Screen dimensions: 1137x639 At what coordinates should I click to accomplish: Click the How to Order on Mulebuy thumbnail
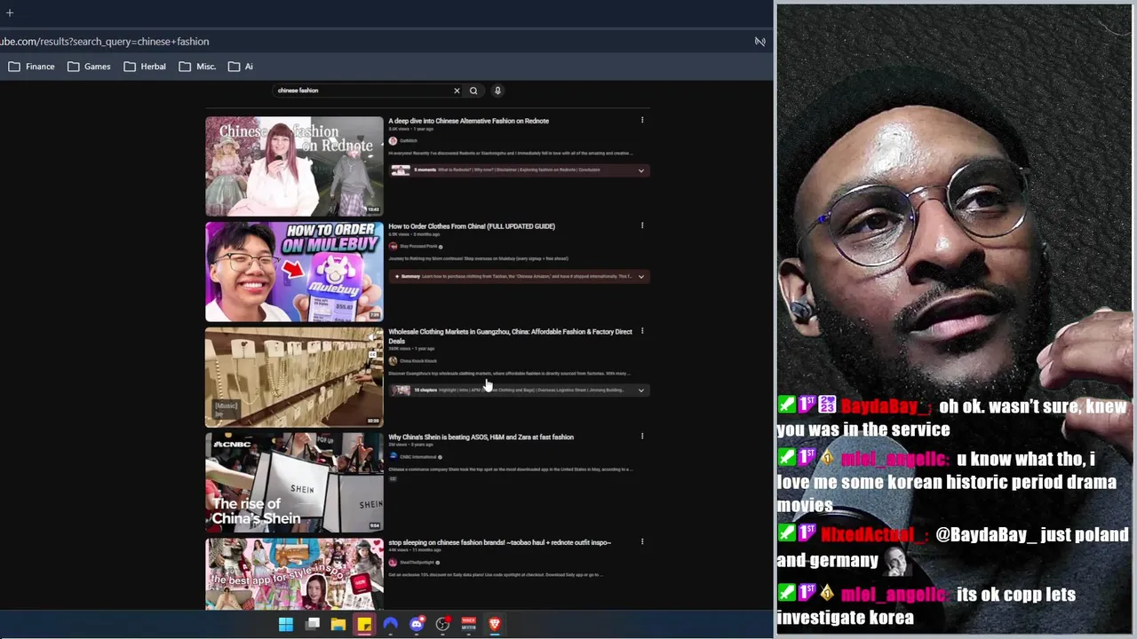pyautogui.click(x=294, y=272)
